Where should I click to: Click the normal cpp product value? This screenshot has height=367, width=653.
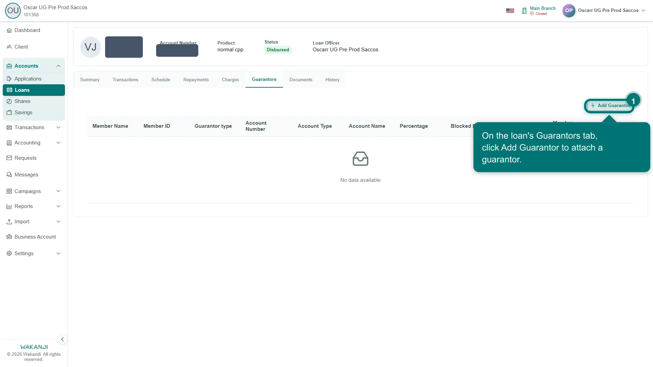(230, 50)
